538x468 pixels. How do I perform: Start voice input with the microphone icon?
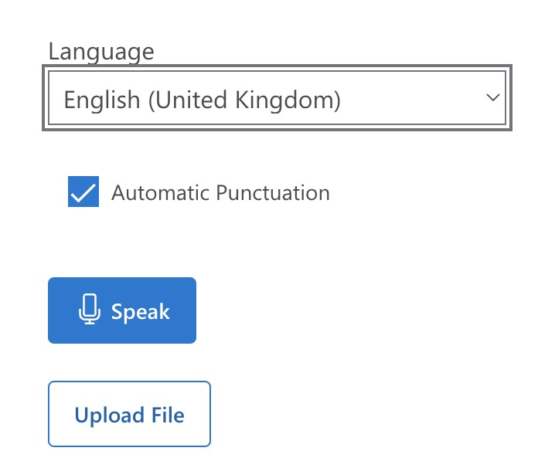coord(90,310)
